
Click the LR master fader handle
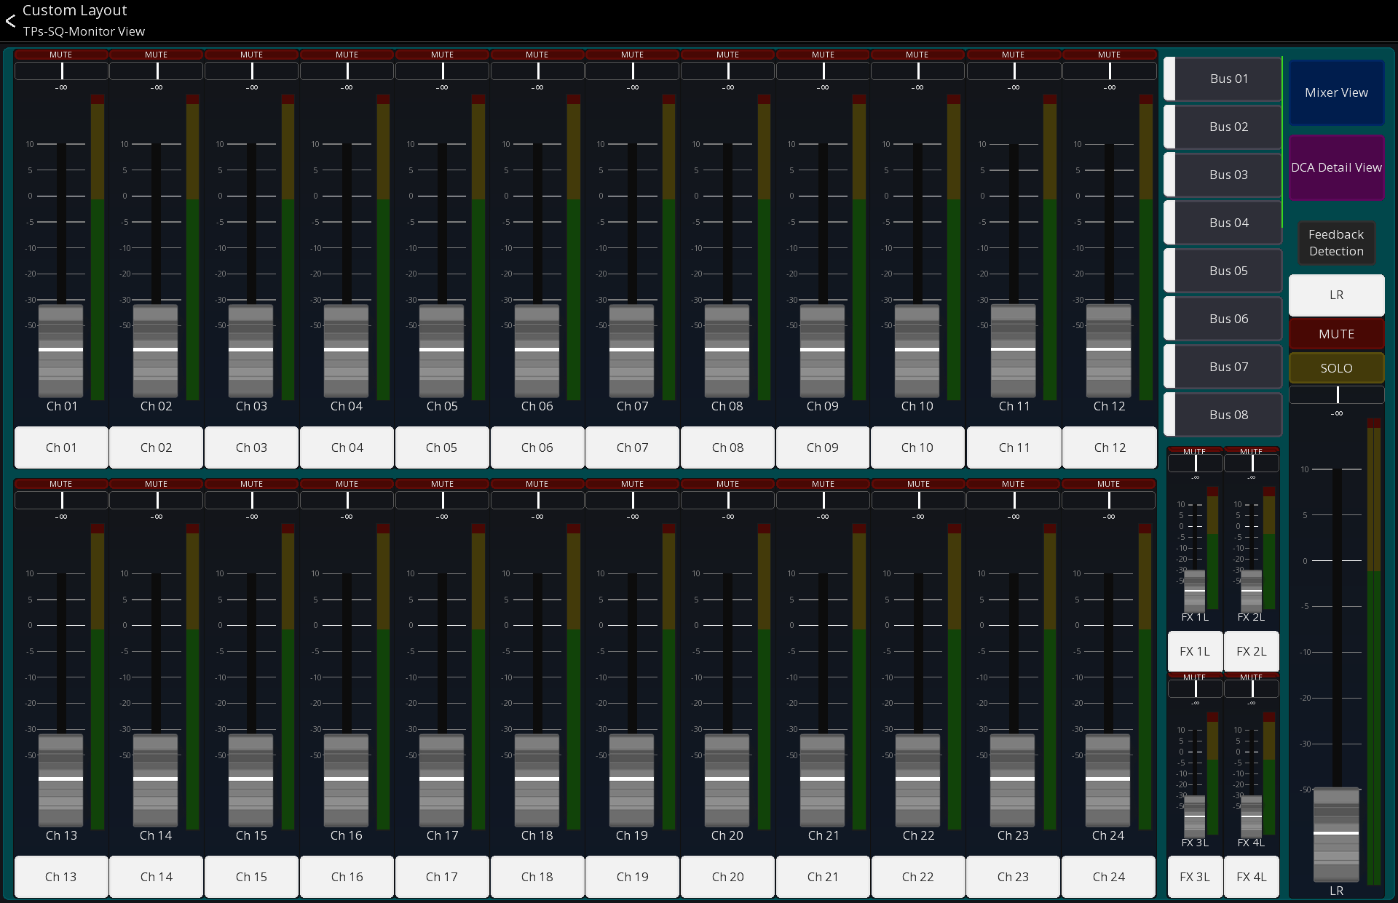(1336, 833)
